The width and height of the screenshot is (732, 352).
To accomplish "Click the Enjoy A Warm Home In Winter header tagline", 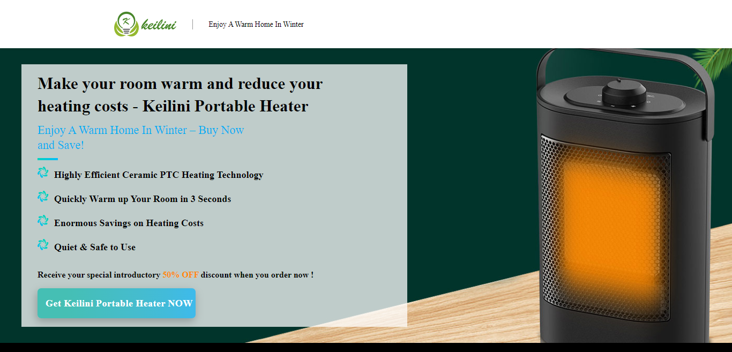I will [256, 24].
